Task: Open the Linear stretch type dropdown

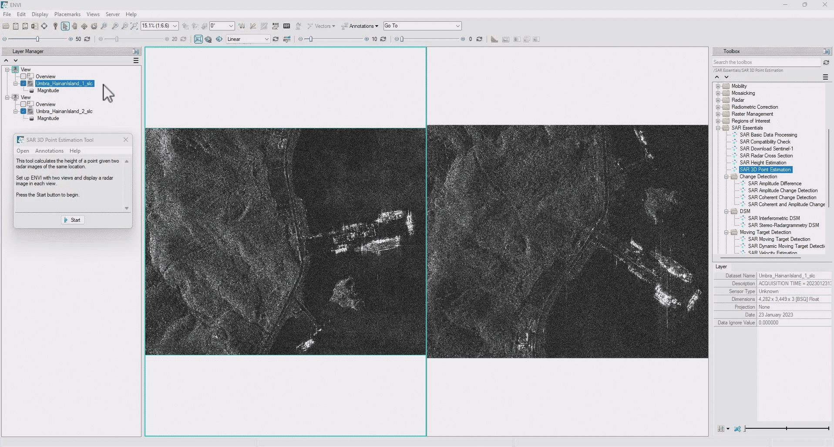Action: point(266,39)
